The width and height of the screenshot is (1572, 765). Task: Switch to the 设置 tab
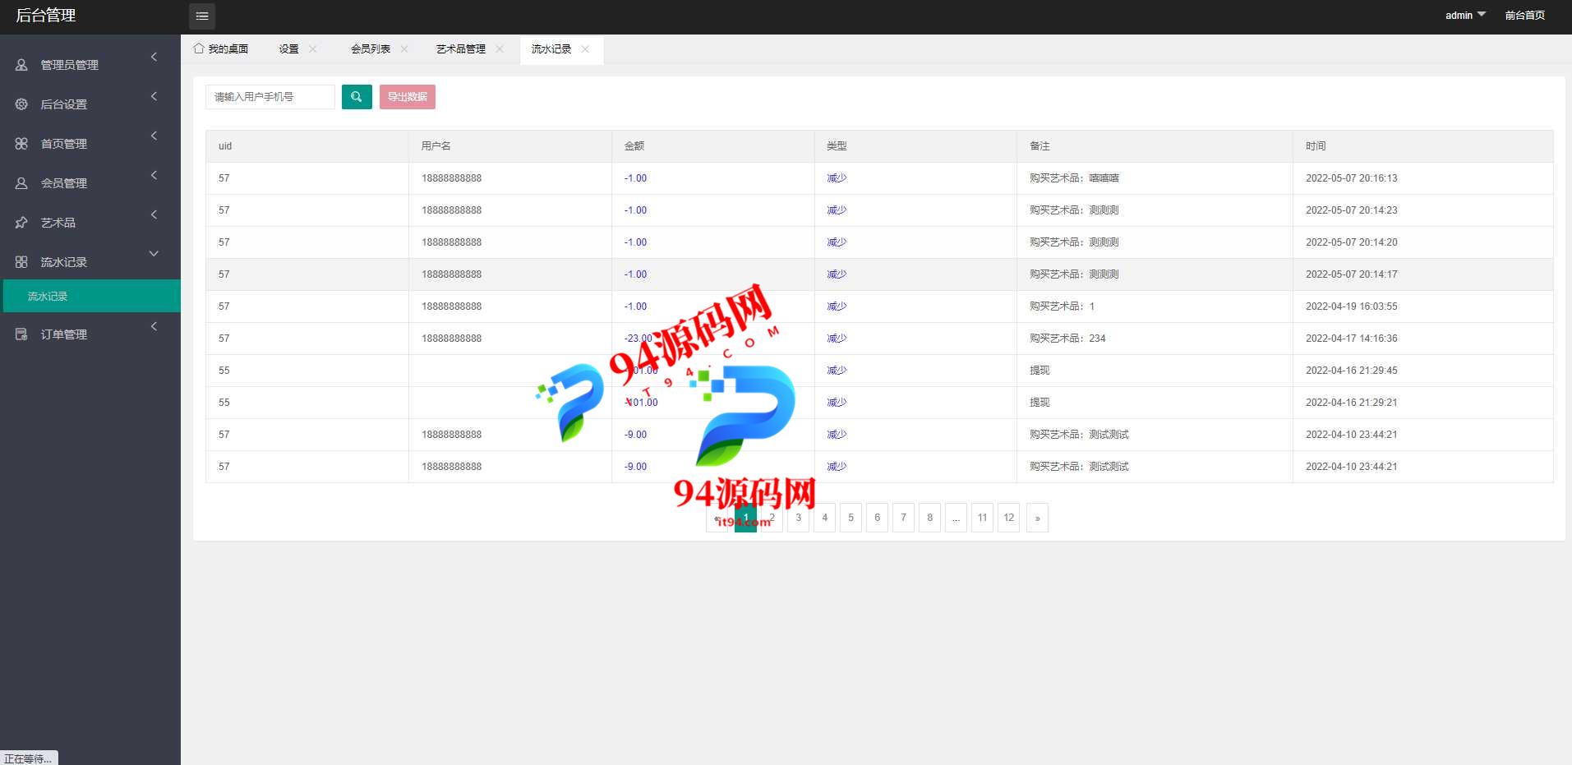coord(288,49)
